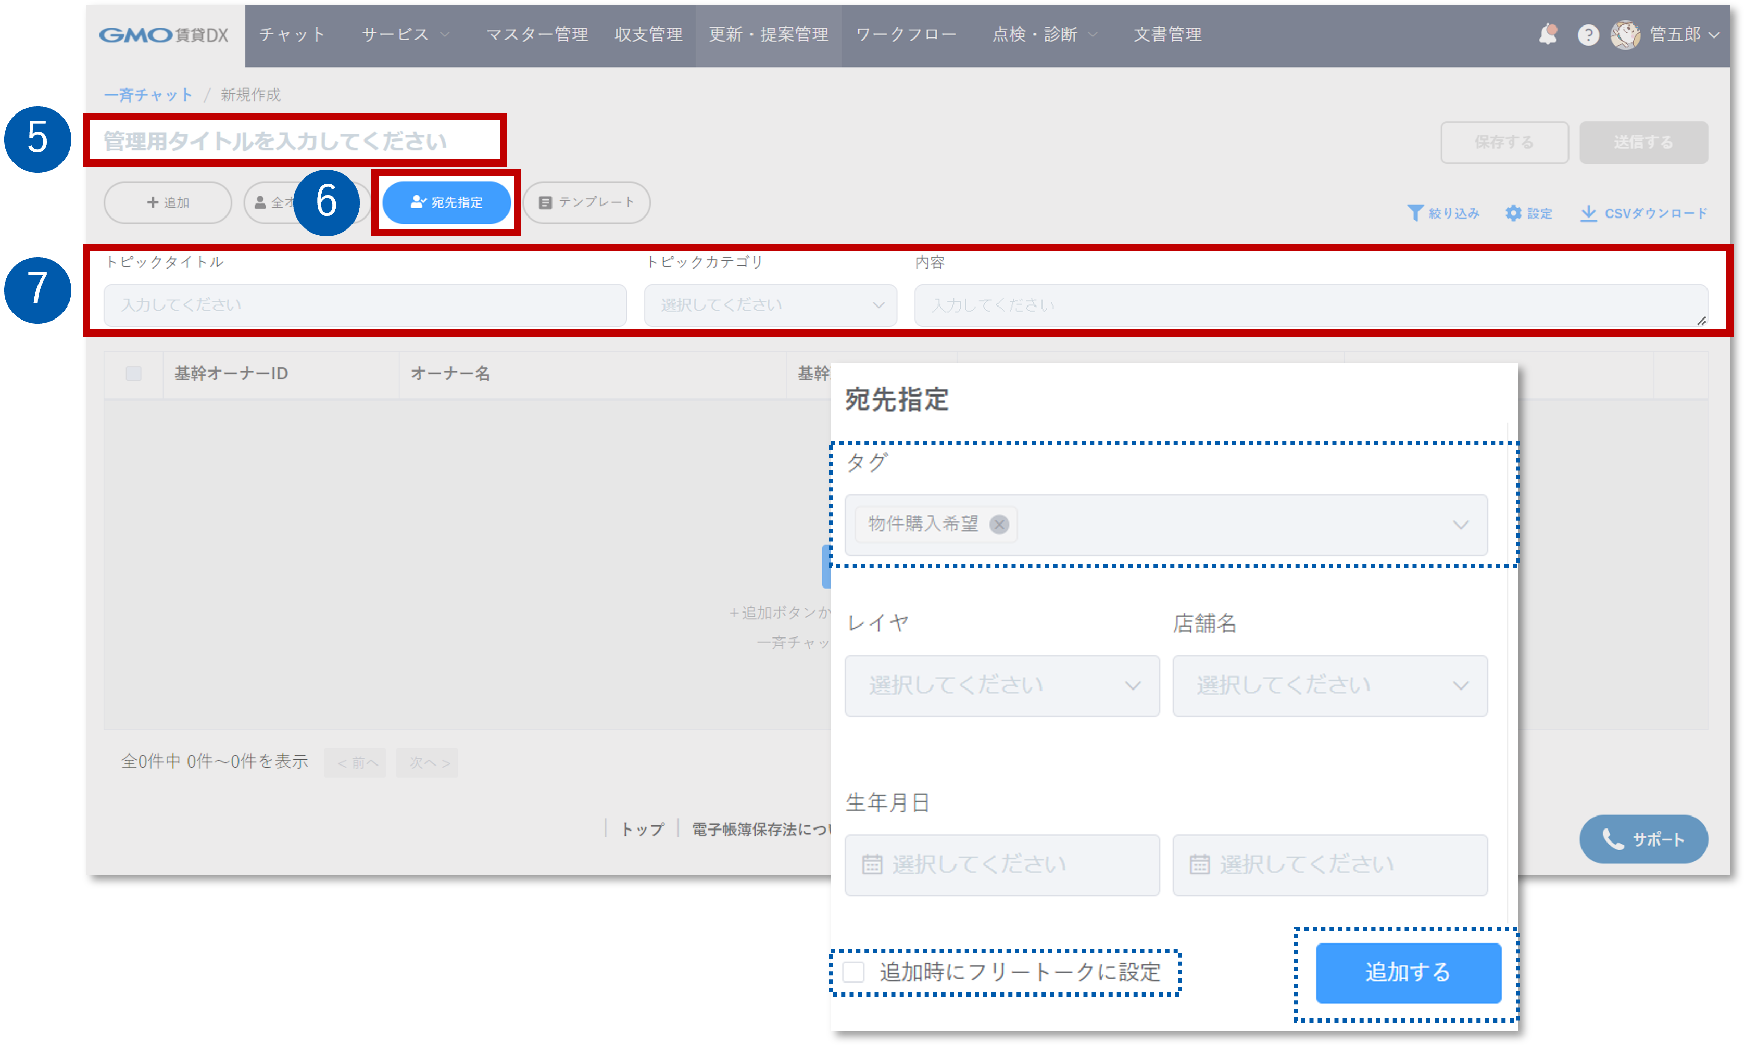Expand トピックカテゴリ select box
This screenshot has width=1745, height=1046.
pos(770,305)
